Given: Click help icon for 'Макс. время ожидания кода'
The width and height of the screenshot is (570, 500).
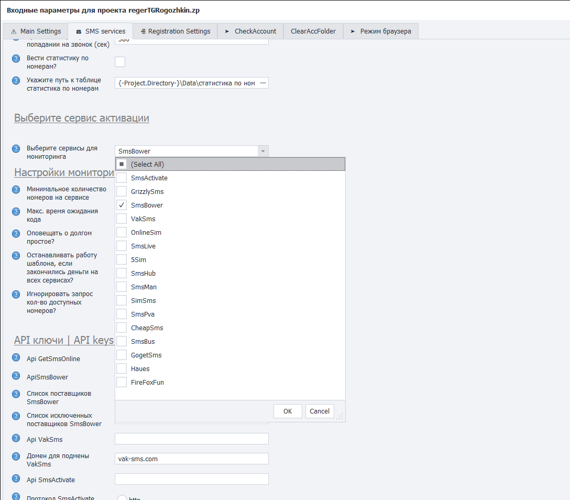Looking at the screenshot, I should [16, 211].
